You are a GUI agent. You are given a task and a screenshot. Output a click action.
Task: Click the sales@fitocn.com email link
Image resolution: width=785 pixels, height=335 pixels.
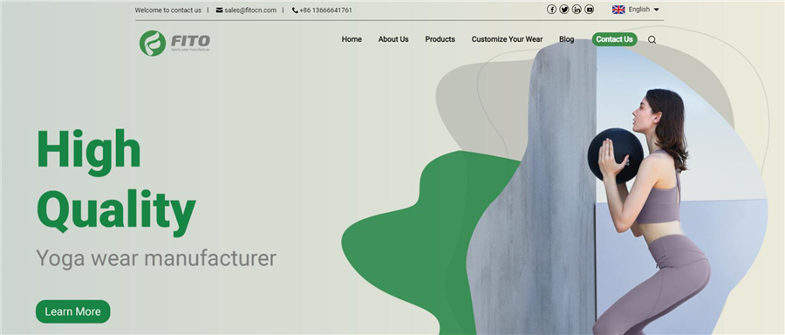coord(250,10)
